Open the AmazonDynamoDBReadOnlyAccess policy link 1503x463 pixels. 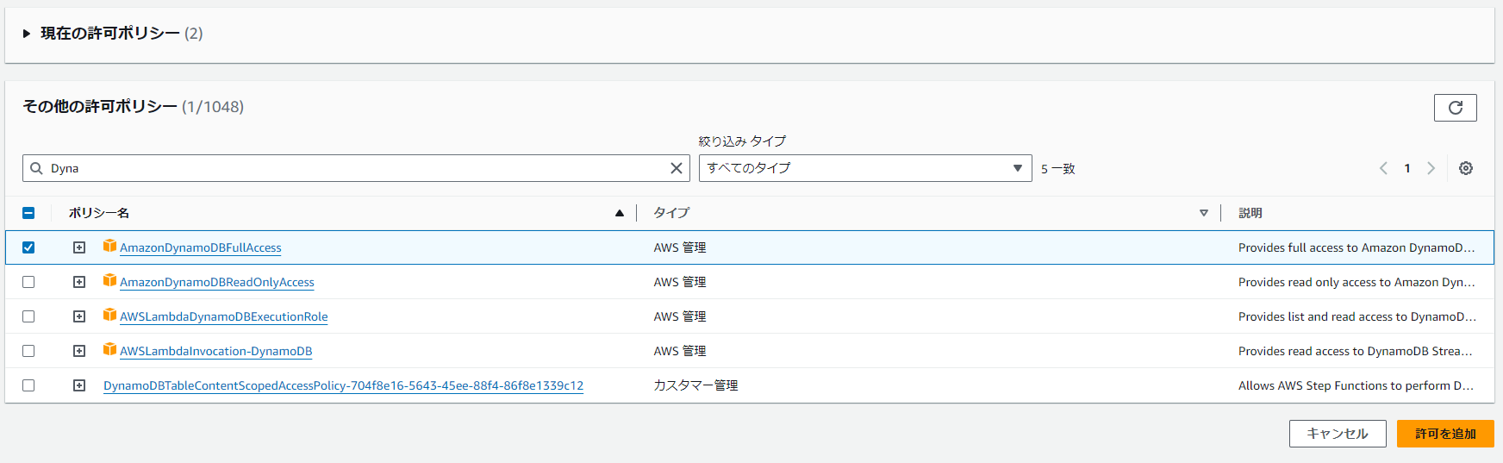pos(217,283)
